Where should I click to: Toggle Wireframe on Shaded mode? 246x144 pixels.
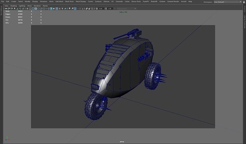57,9
